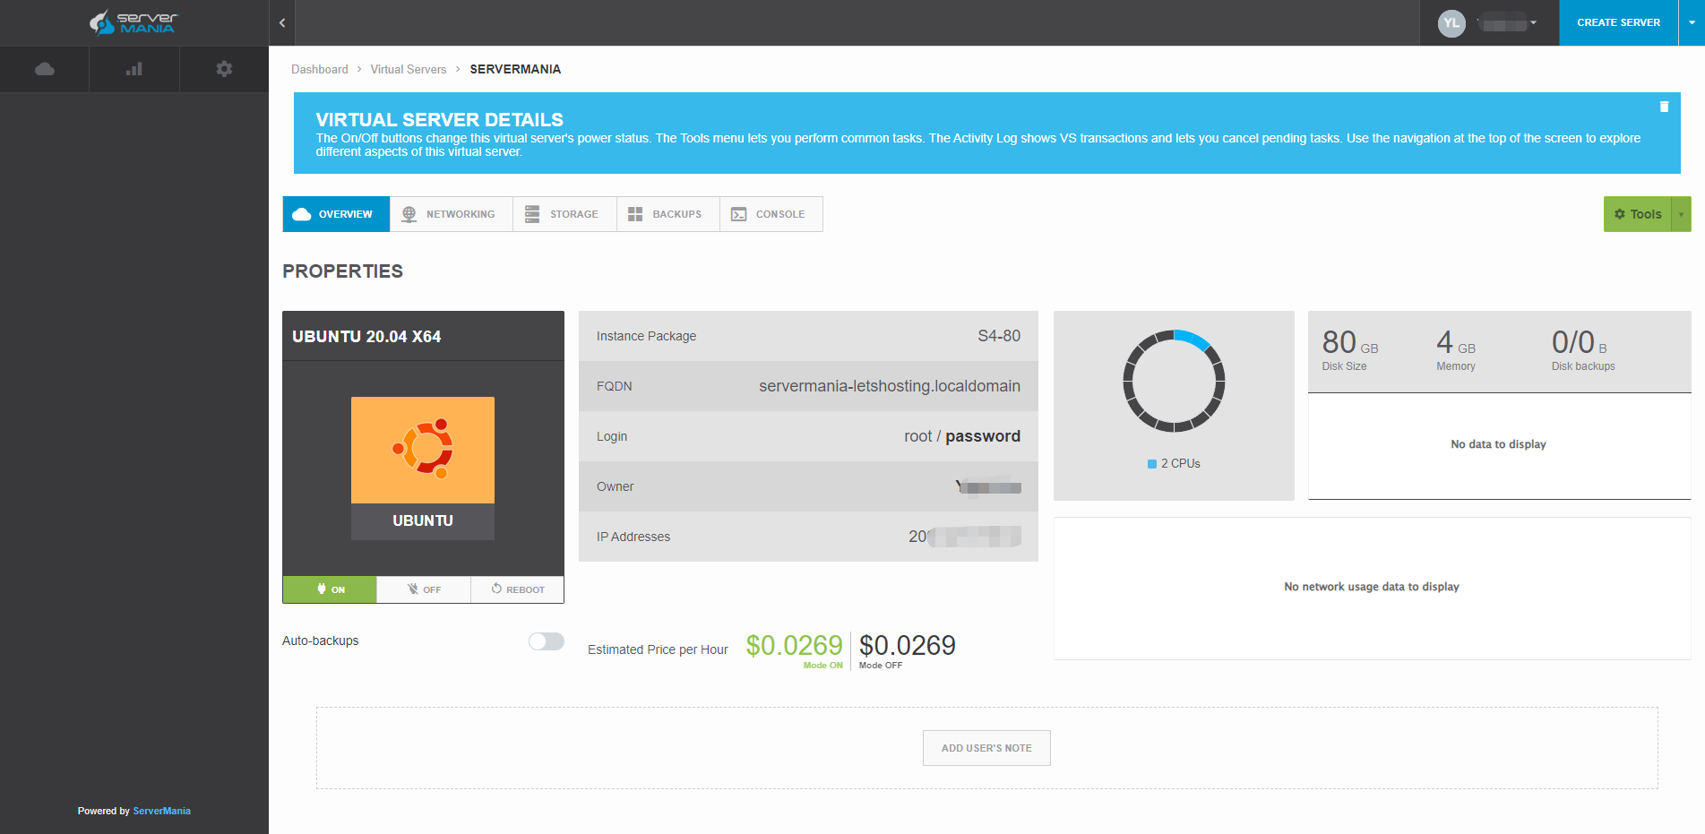Toggle the Auto-backups switch

[546, 641]
